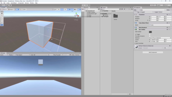The height and width of the screenshot is (97, 172).
Task: Collapse the Transform component
Action: tap(135, 15)
